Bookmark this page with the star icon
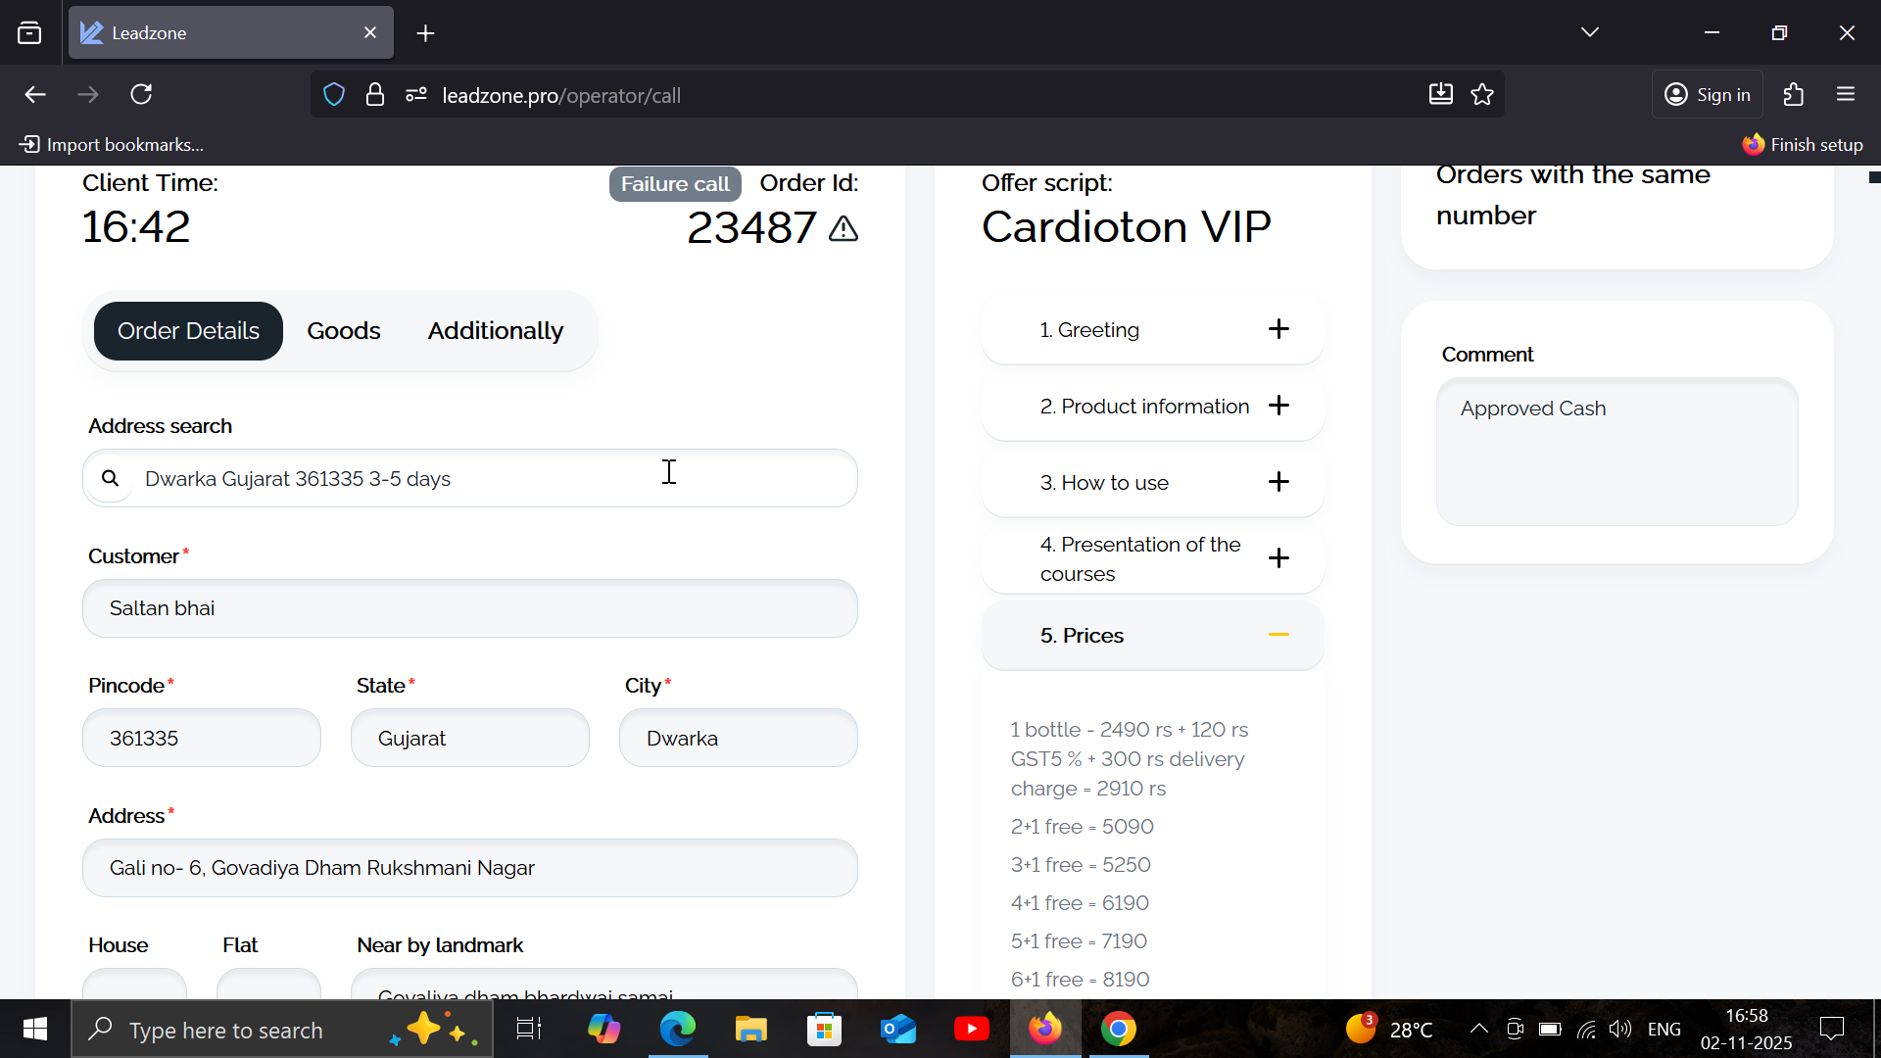 [x=1482, y=95]
